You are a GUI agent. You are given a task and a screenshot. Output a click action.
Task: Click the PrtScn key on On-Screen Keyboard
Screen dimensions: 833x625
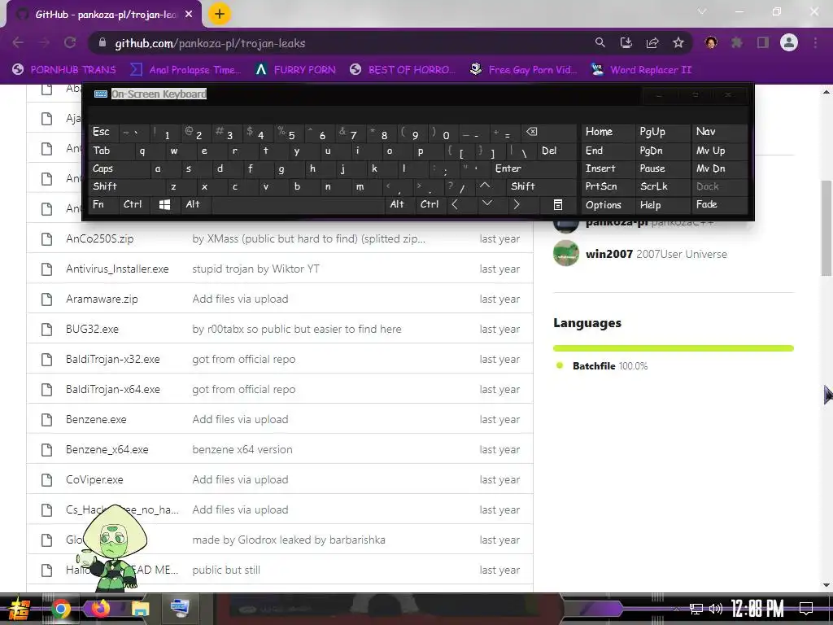pyautogui.click(x=607, y=186)
